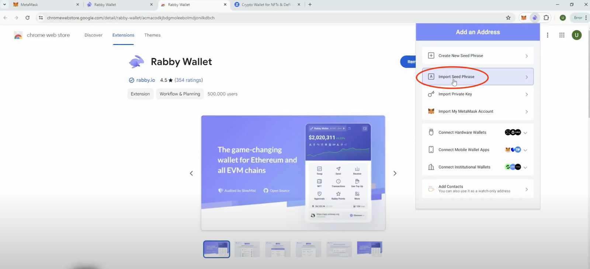Click the MetaMask extension icon in toolbar
This screenshot has height=269, width=590.
pos(524,18)
